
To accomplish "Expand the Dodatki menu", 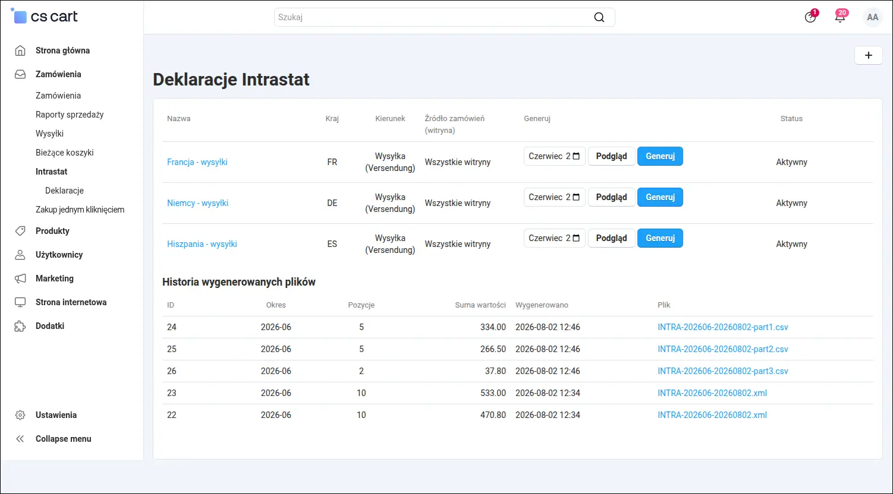I will [50, 326].
